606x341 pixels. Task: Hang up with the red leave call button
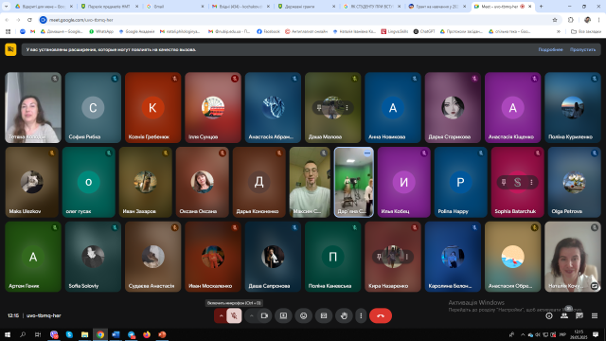click(381, 315)
